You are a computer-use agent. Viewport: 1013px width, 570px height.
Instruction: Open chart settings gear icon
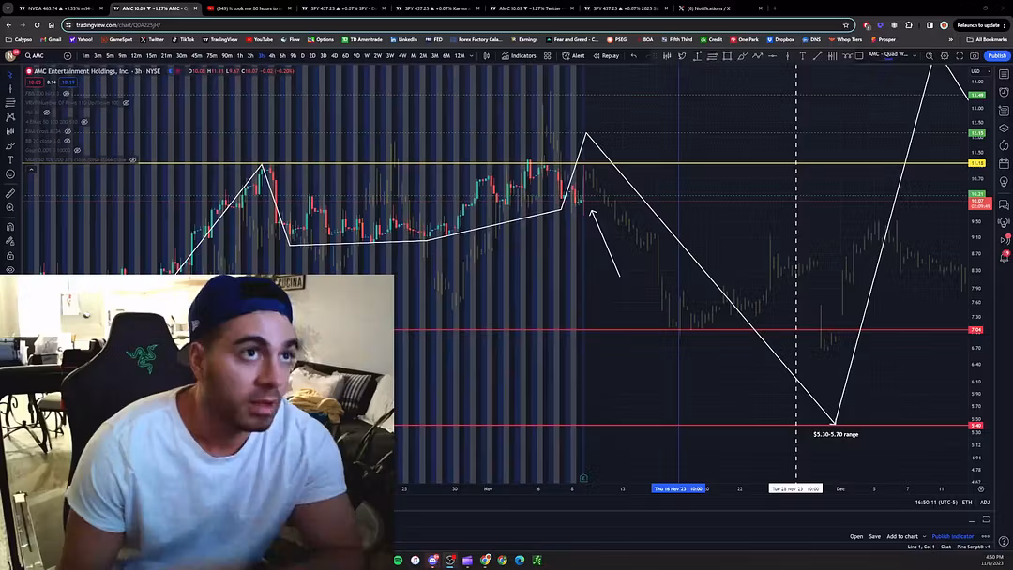tap(945, 55)
